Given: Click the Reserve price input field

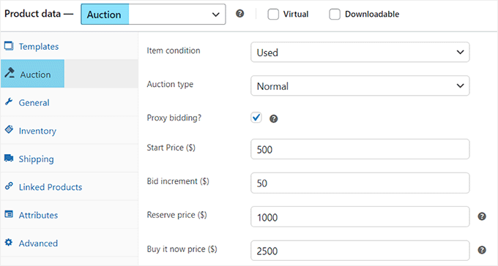Looking at the screenshot, I should click(x=360, y=217).
